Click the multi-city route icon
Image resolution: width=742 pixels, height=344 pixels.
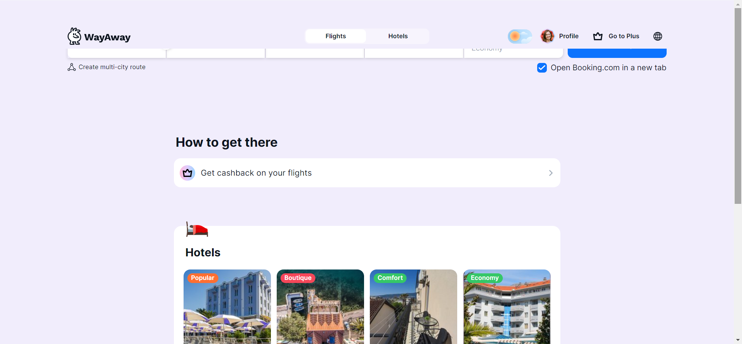click(71, 67)
